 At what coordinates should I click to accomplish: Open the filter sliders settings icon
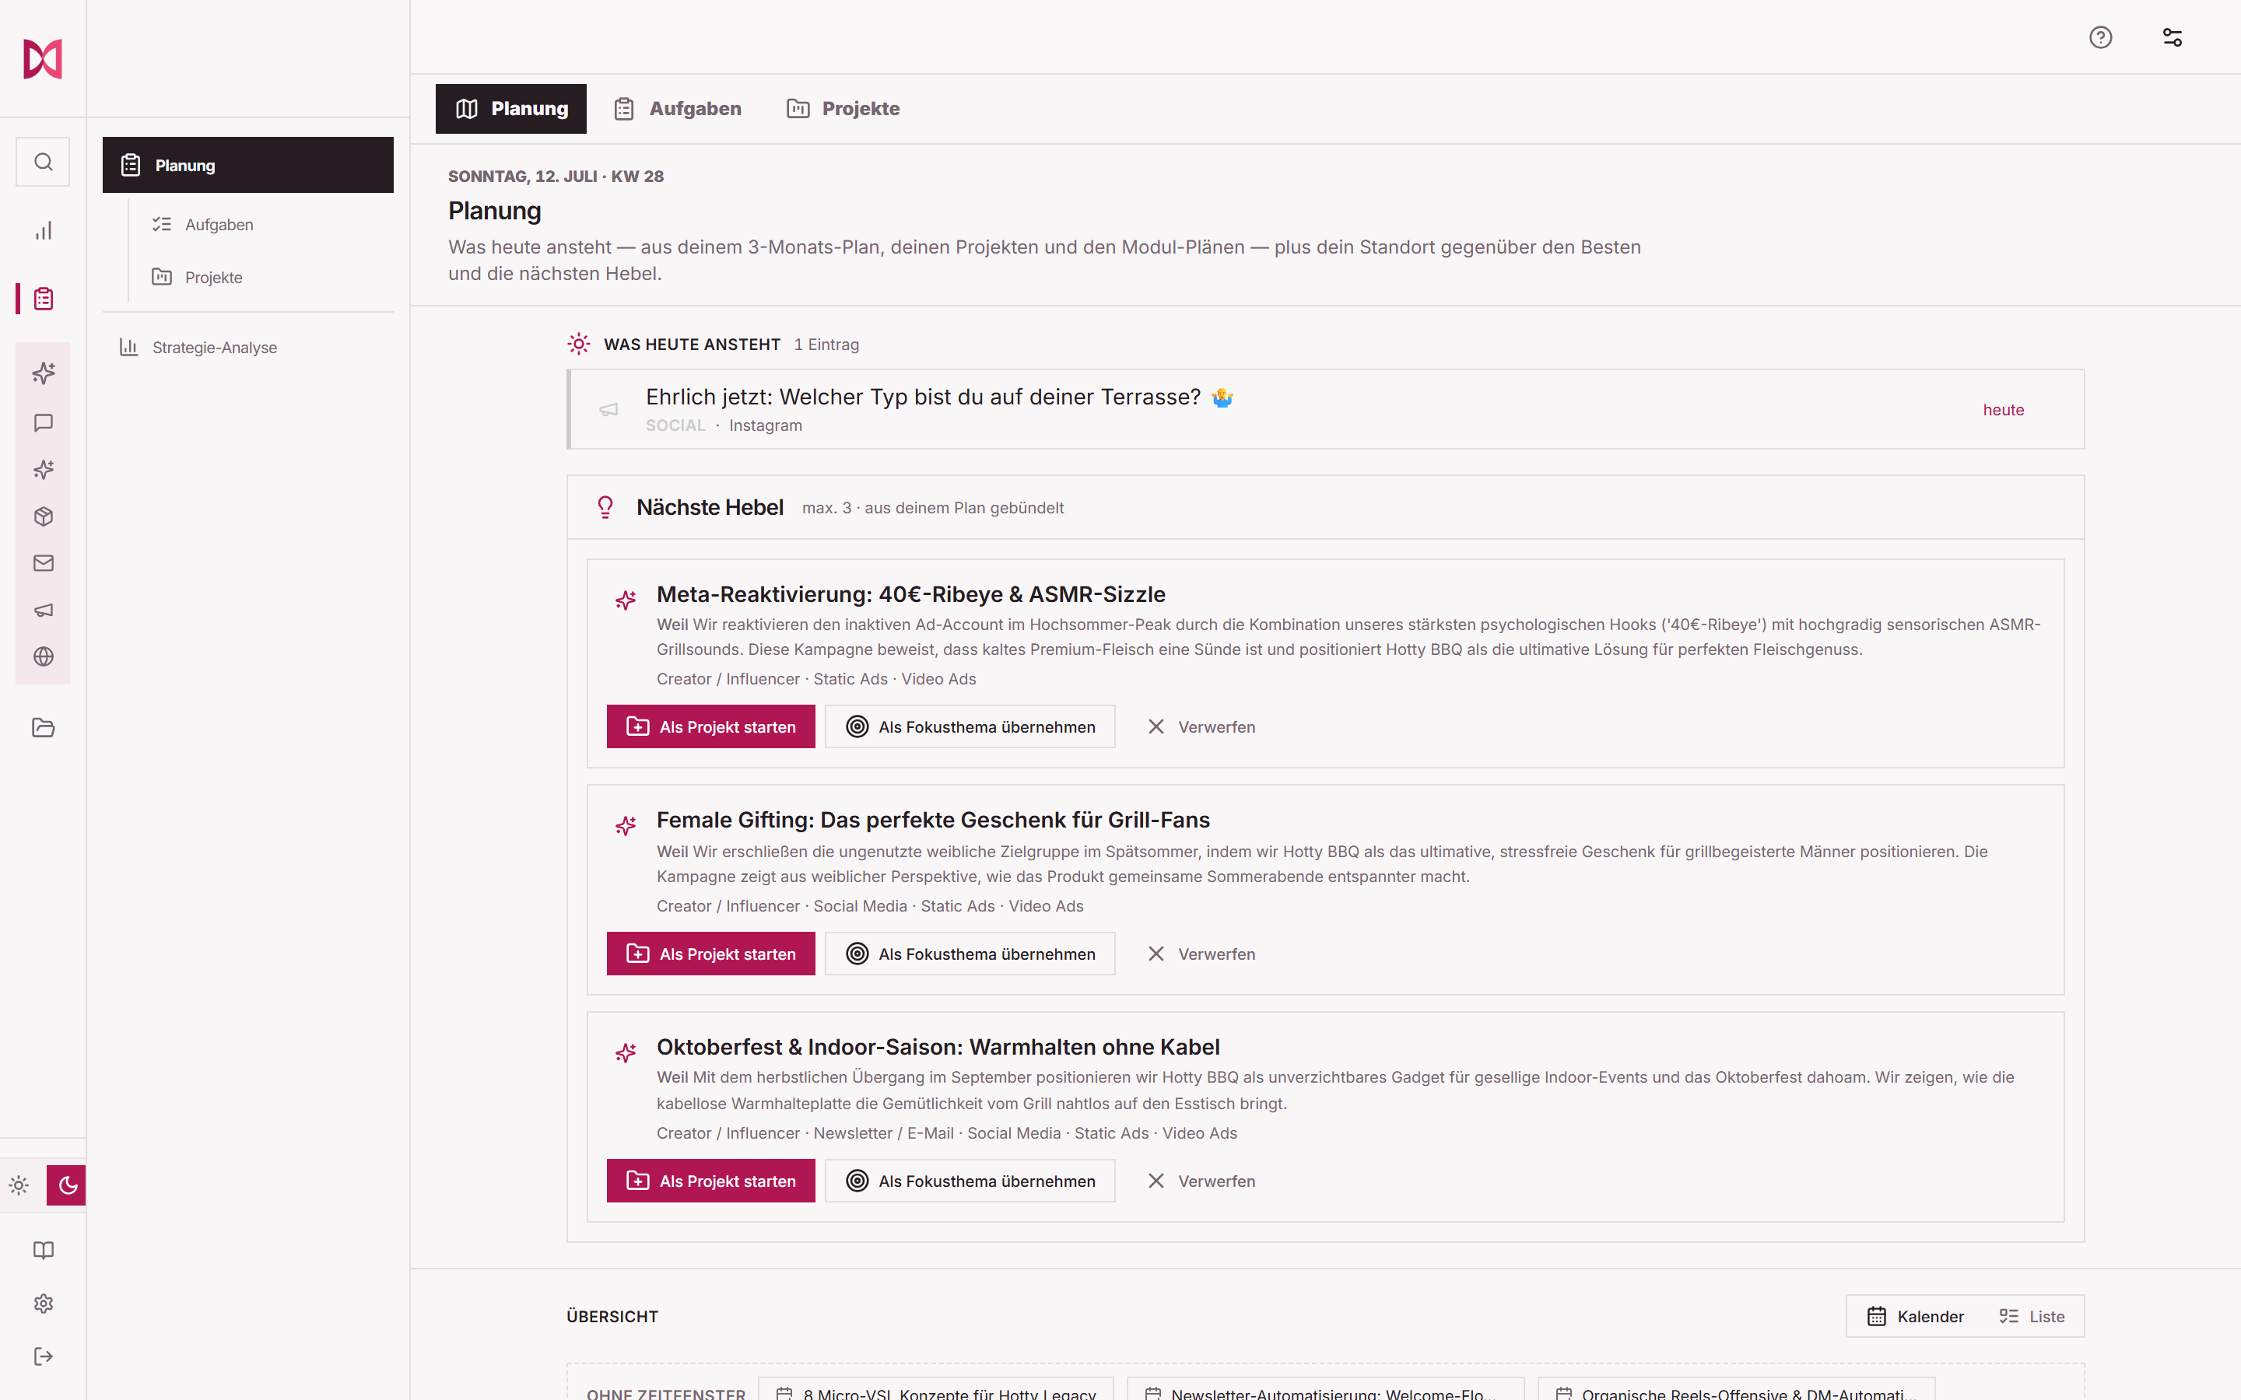point(2173,37)
